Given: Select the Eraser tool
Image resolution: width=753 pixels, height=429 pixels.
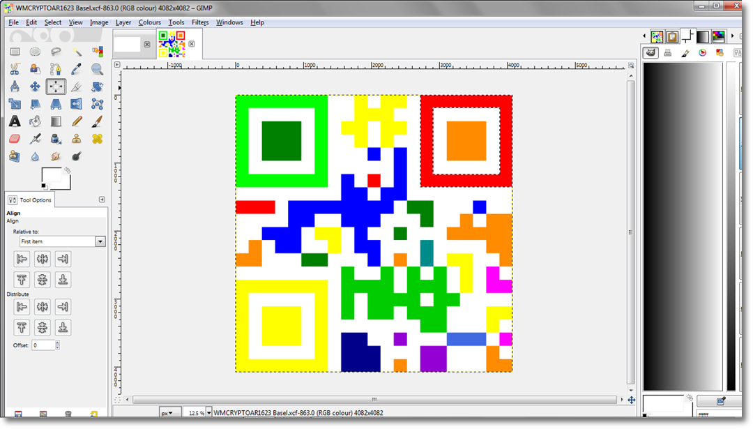Looking at the screenshot, I should pyautogui.click(x=15, y=139).
